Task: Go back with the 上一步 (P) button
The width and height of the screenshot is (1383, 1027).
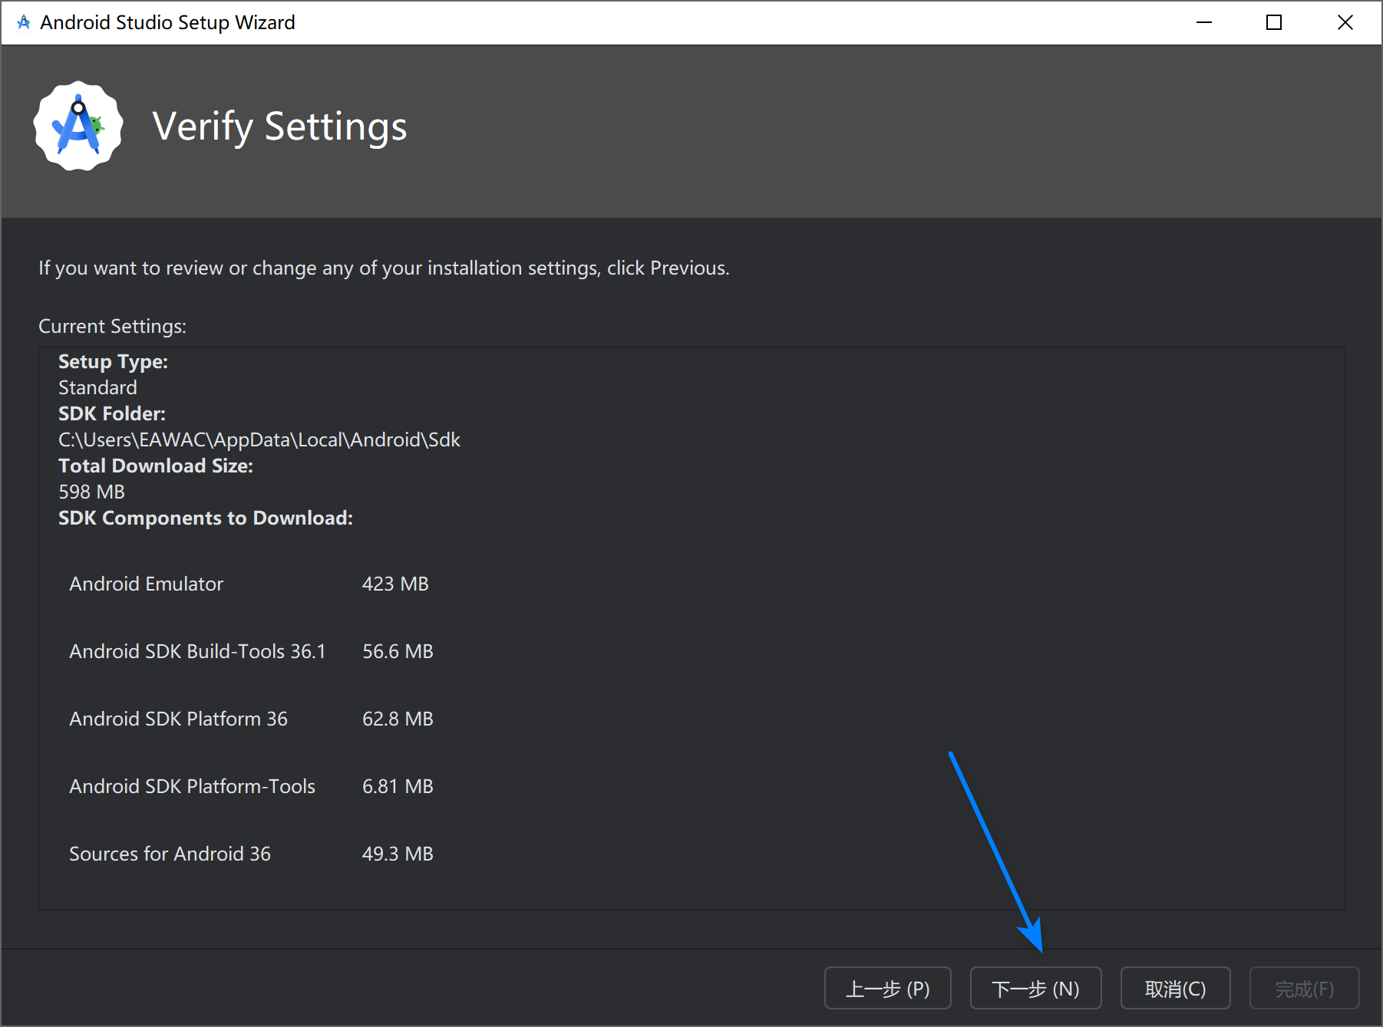Action: (887, 989)
